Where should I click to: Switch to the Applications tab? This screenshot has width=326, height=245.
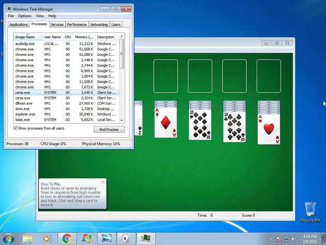[x=19, y=25]
